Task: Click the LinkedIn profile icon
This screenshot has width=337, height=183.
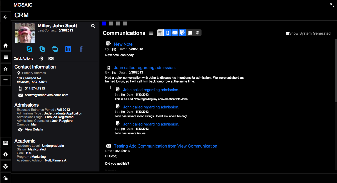Action: (x=68, y=49)
